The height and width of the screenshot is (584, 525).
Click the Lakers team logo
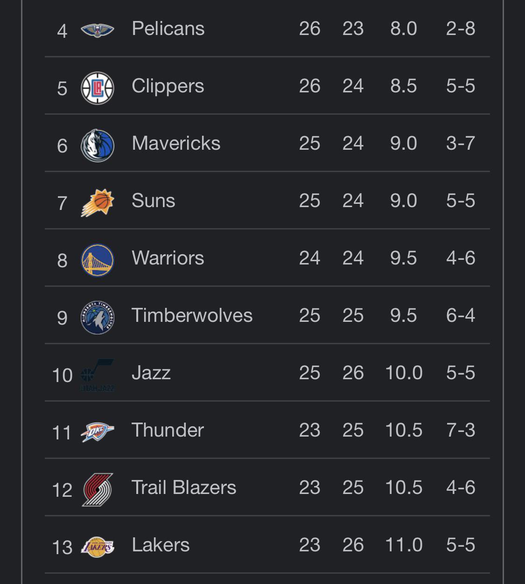click(97, 547)
